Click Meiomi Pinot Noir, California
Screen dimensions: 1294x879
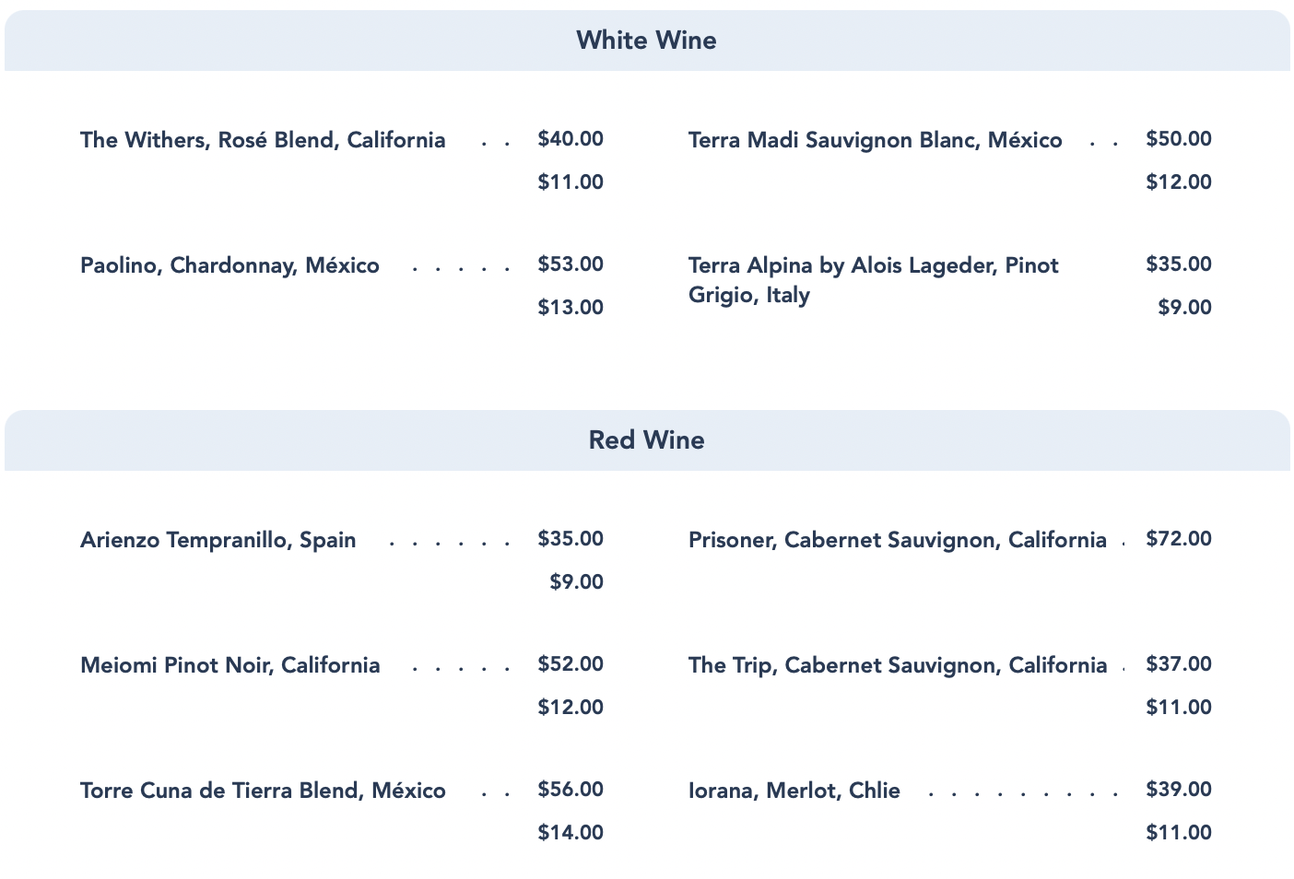[229, 665]
